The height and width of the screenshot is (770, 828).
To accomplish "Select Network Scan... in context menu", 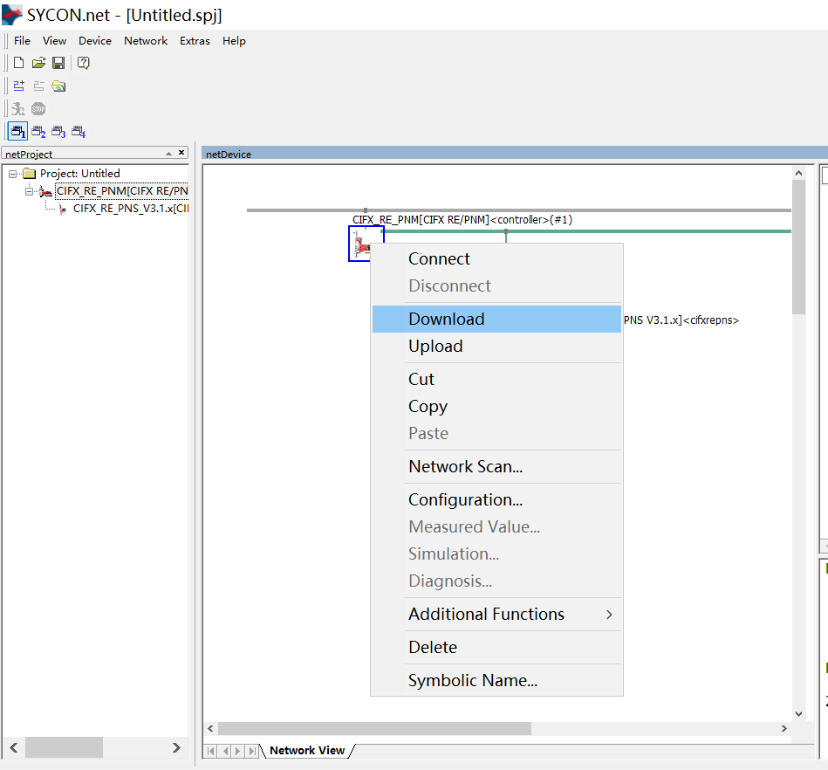I will [465, 467].
